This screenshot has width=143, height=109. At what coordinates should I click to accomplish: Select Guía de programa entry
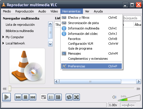tap(91, 48)
